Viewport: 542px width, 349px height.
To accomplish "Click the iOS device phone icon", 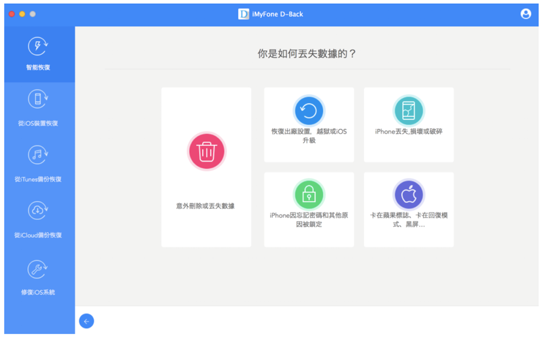I will [38, 99].
